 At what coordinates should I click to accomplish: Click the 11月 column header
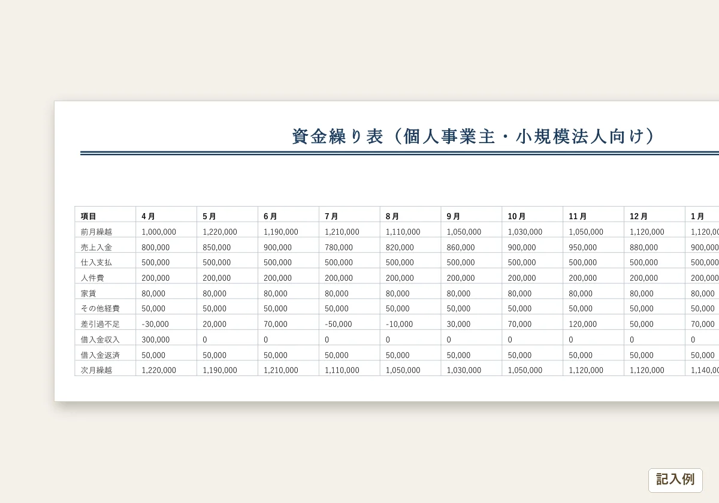[594, 215]
